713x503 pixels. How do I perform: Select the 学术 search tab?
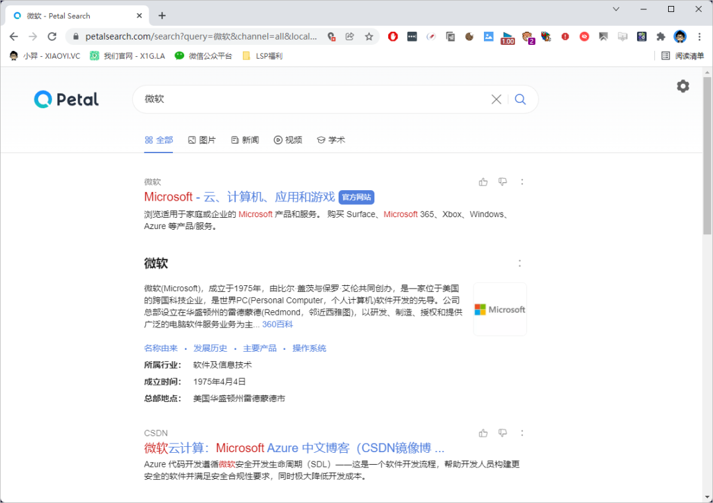click(331, 140)
